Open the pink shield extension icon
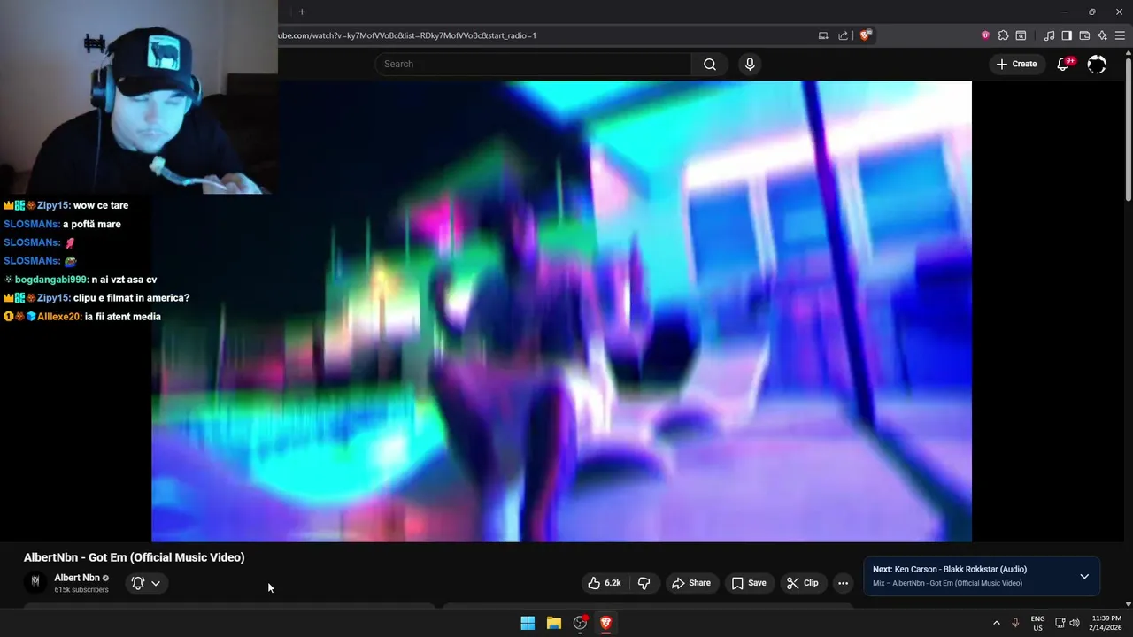This screenshot has width=1133, height=637. click(x=985, y=35)
